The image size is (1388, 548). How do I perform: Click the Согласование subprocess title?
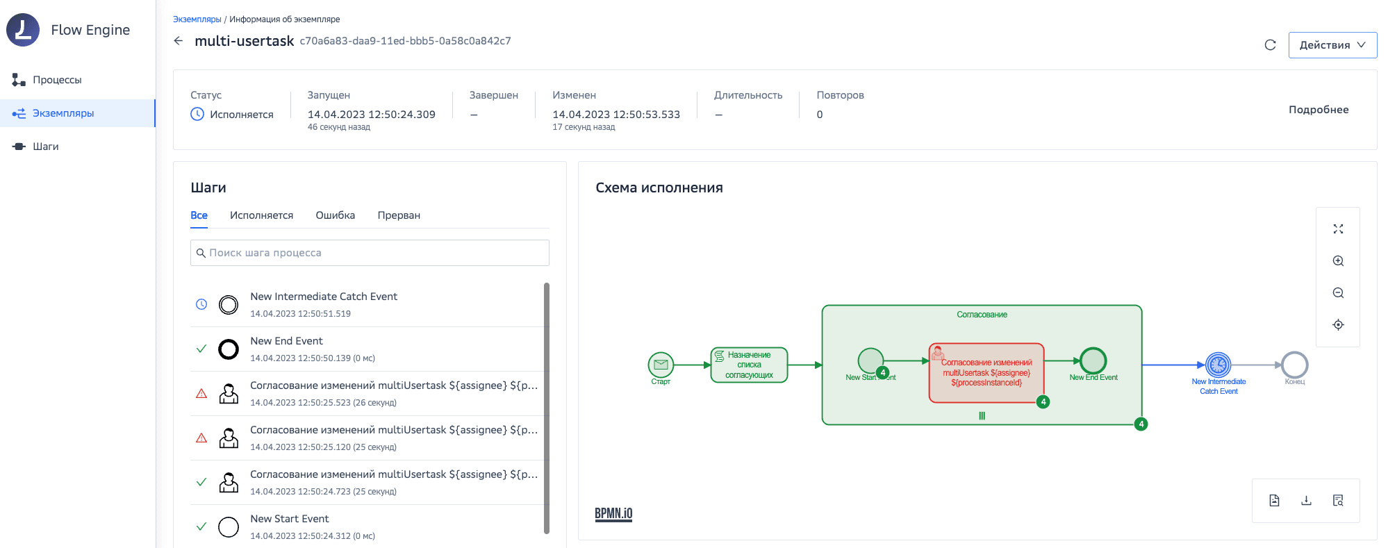[982, 315]
